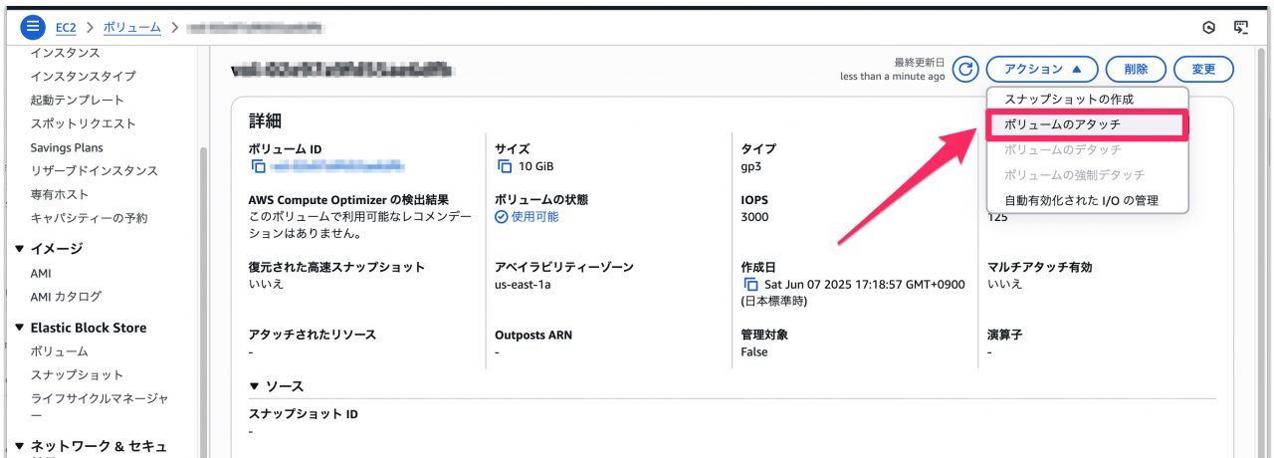Click the 使用可能 volume state text
The width and height of the screenshot is (1274, 458).
[x=535, y=217]
